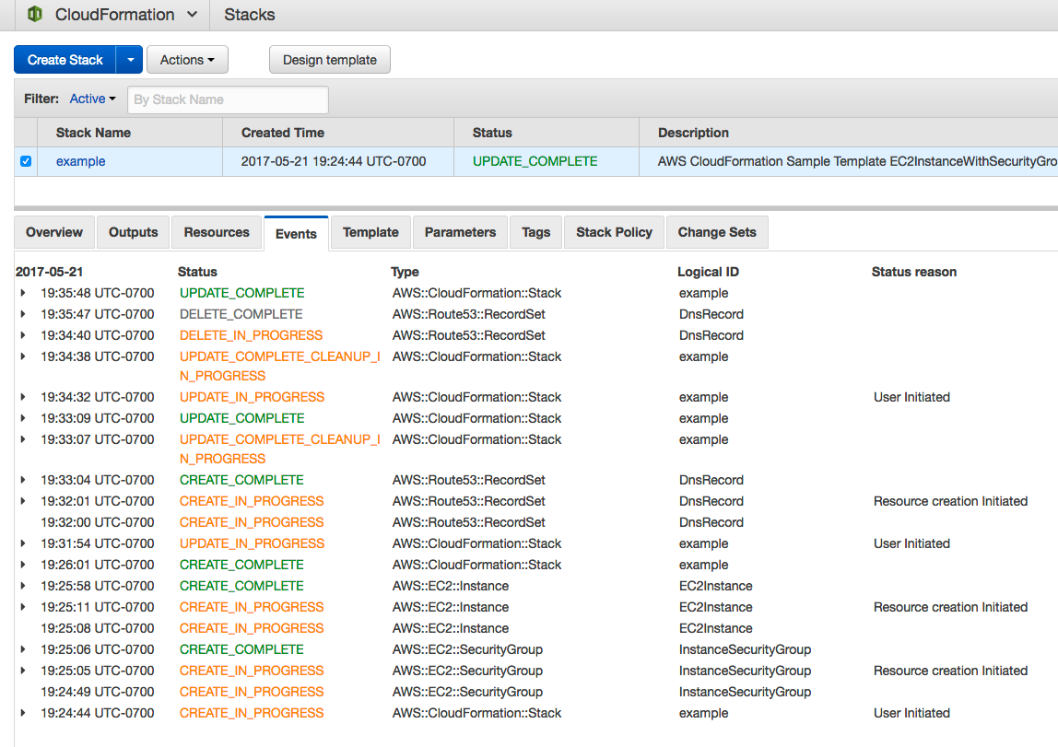Click the 19:24:49 UTC-0700 timestamp
Screen dimensions: 1058x747
click(97, 692)
